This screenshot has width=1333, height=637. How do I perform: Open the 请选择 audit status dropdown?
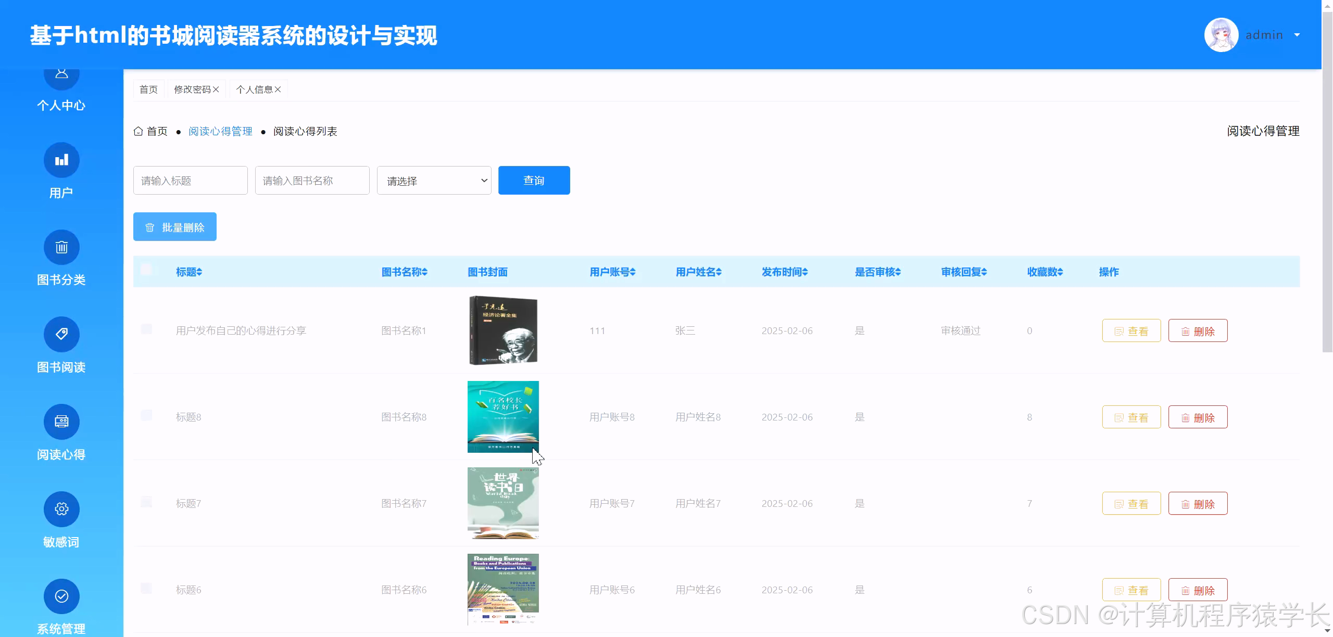tap(434, 181)
